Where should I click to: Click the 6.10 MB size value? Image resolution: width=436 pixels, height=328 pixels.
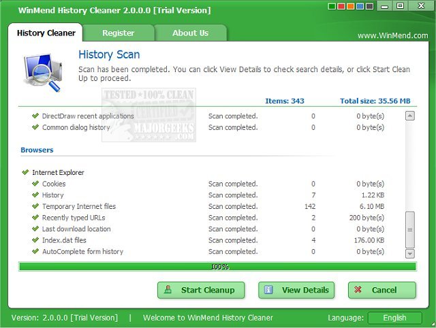[372, 206]
